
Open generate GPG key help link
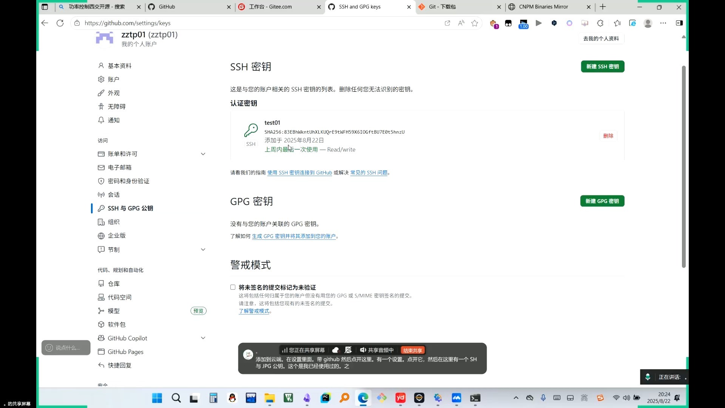click(x=293, y=236)
